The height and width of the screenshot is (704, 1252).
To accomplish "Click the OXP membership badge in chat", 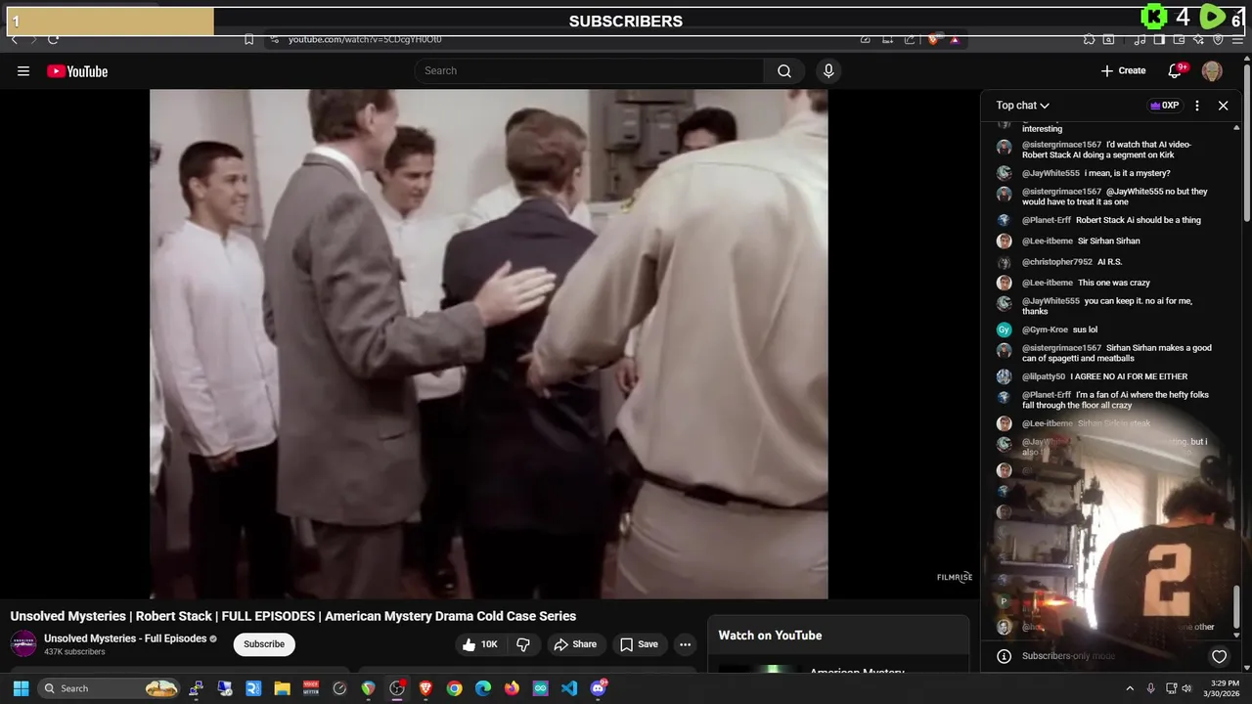I will tap(1165, 106).
